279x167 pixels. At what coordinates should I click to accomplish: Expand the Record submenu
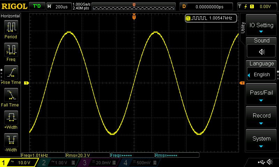pyautogui.click(x=262, y=118)
